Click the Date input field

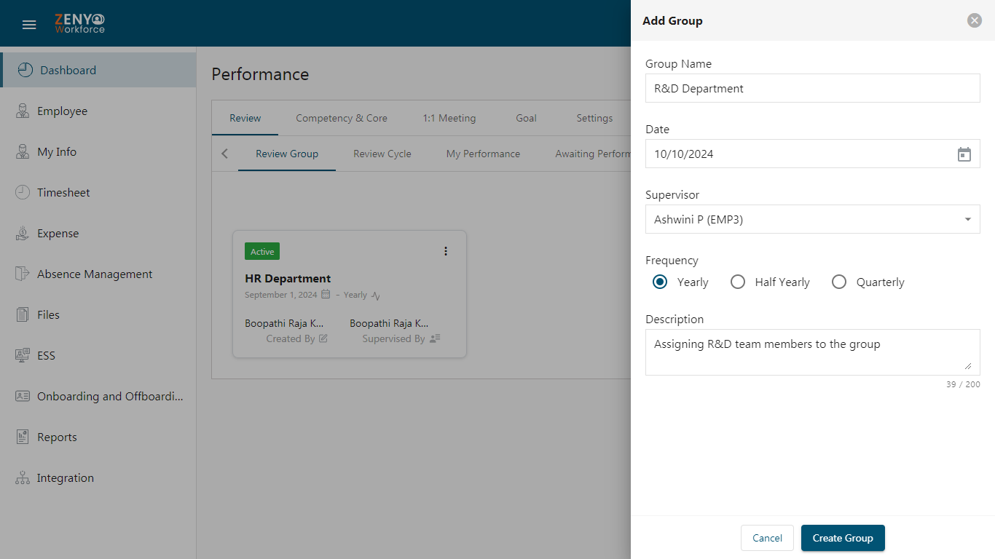coord(812,154)
